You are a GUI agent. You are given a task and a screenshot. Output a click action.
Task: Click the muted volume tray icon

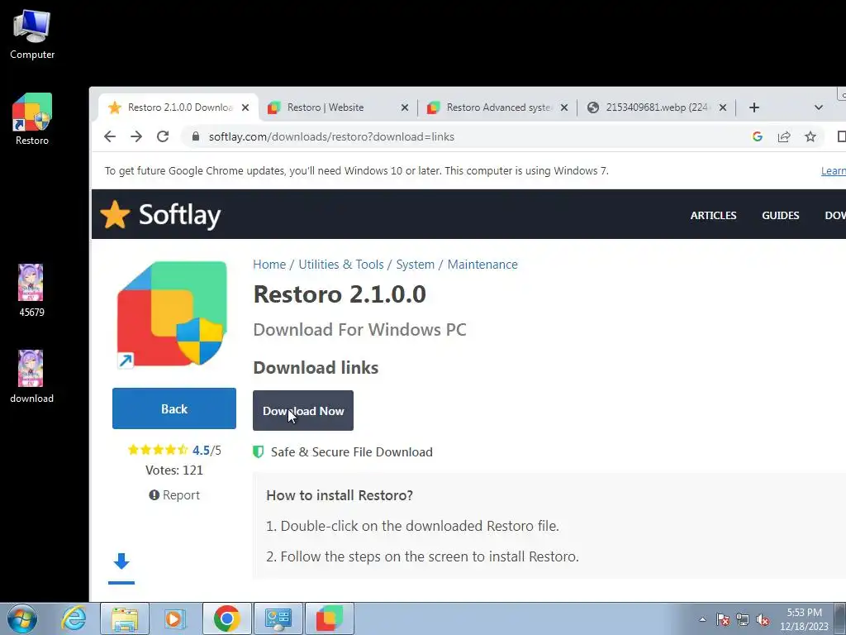763,619
